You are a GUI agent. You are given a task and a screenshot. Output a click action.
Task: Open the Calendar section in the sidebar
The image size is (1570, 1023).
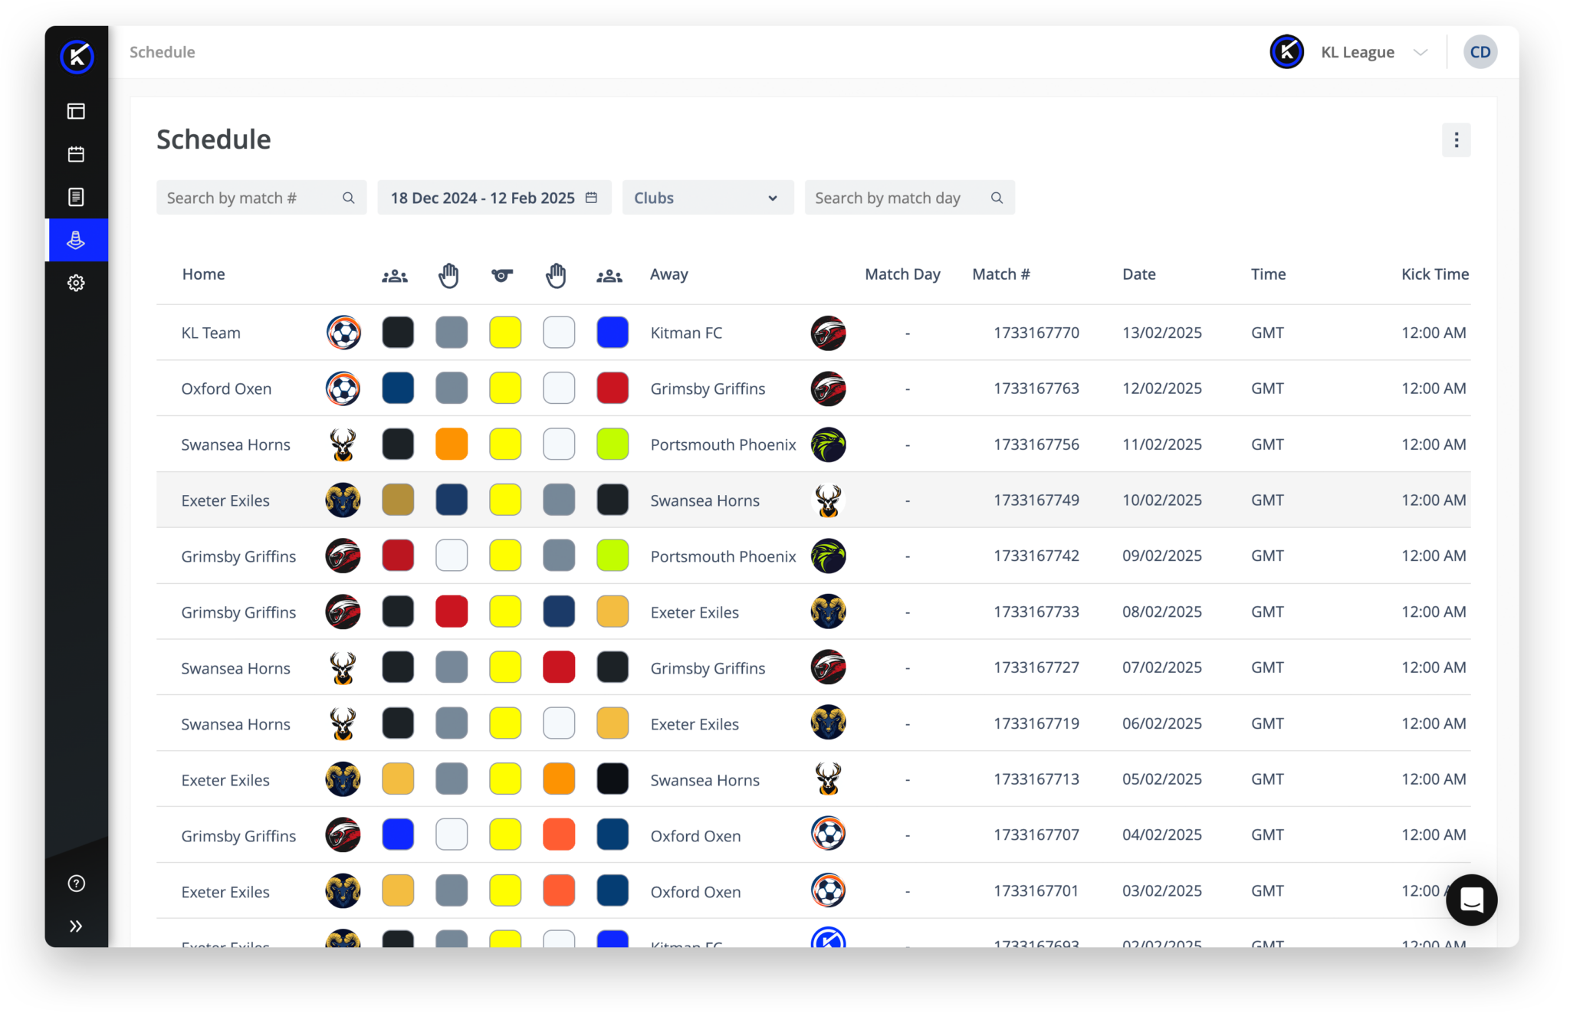coord(77,154)
